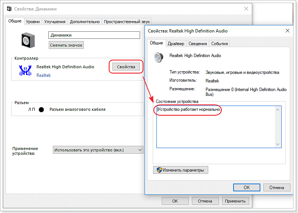The height and width of the screenshot is (213, 298).
Task: Click the speaker icon in Realtek properties window
Action: (x=159, y=57)
